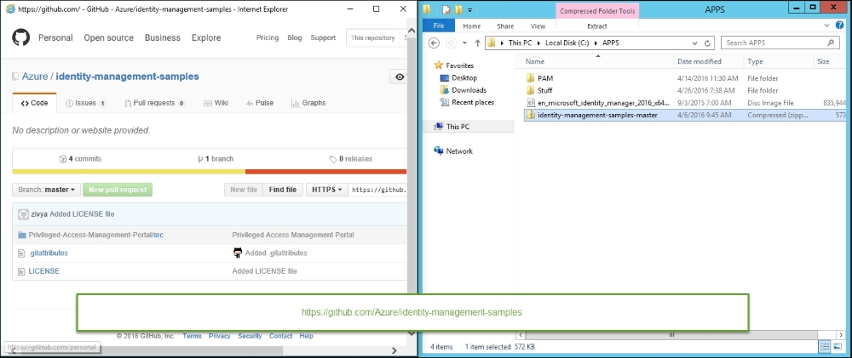The height and width of the screenshot is (358, 852).
Task: Open the Pulse tab
Action: point(259,103)
